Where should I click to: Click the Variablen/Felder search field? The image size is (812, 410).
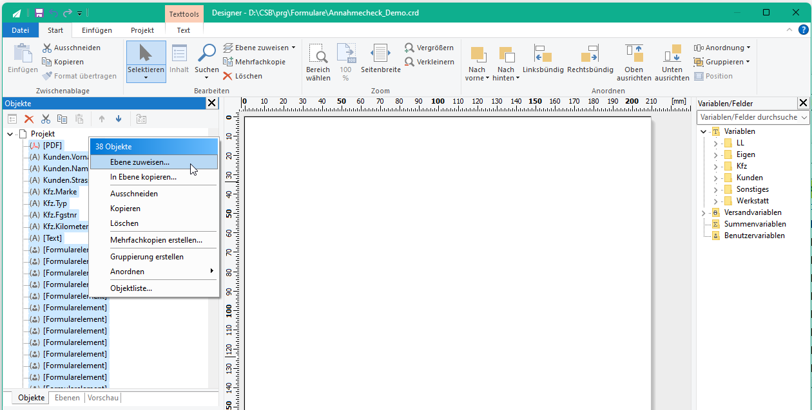(x=753, y=117)
